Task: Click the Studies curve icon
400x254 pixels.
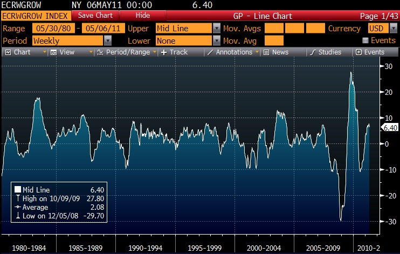Action: coord(313,52)
